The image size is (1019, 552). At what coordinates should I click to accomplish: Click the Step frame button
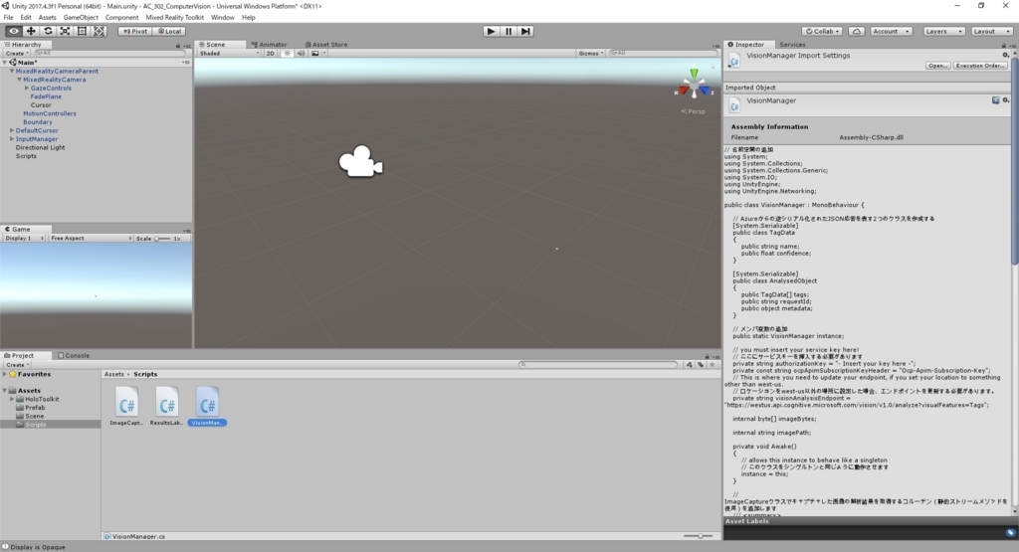[x=525, y=31]
